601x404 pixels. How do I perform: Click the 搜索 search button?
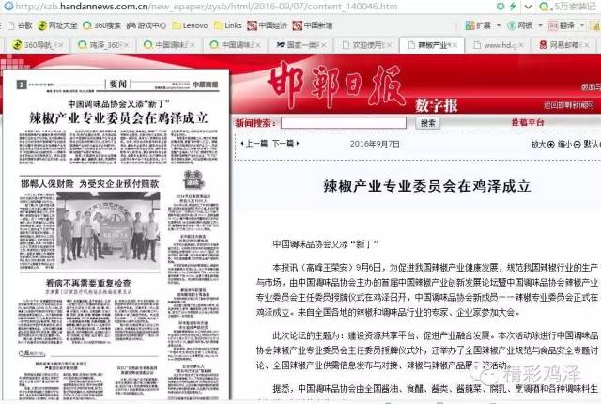tap(428, 123)
